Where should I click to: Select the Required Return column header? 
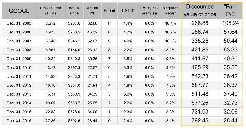[170, 11]
